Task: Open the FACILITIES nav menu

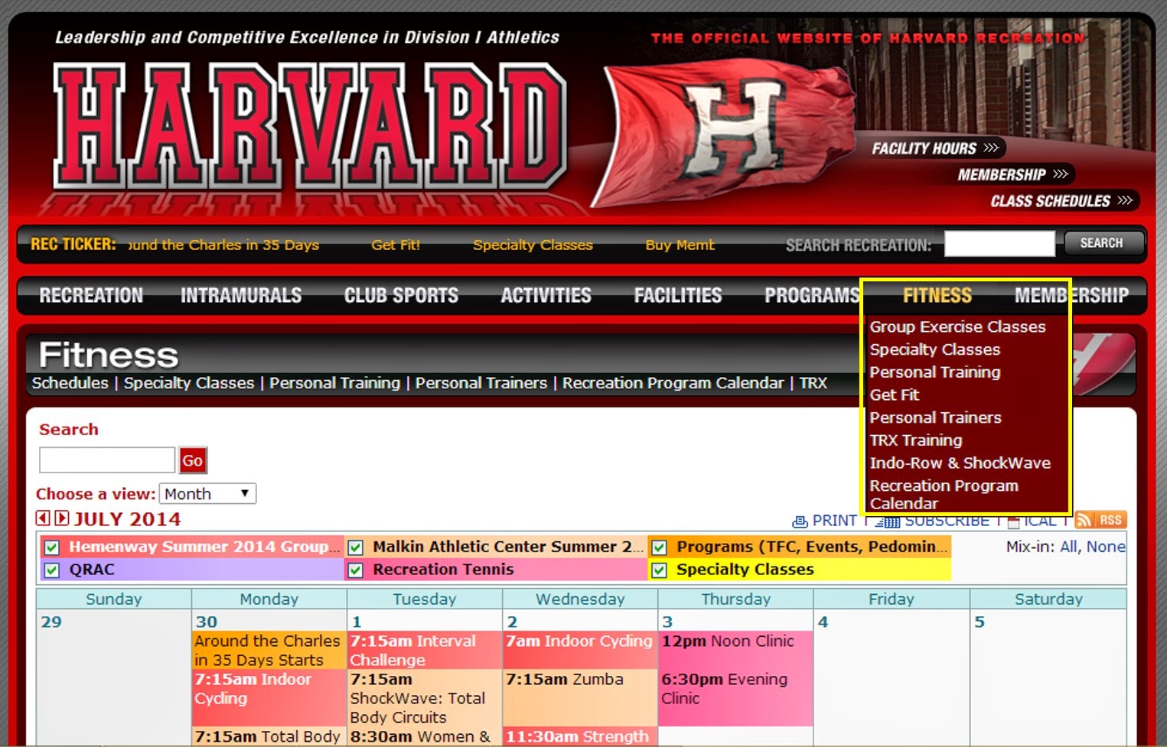Action: [678, 295]
